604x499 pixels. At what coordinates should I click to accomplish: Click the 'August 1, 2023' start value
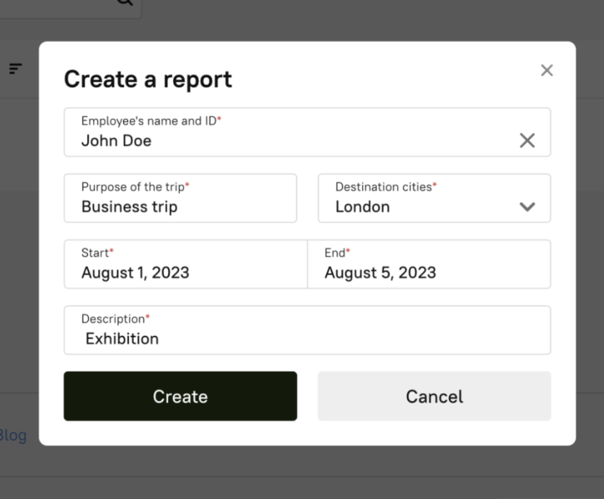135,273
